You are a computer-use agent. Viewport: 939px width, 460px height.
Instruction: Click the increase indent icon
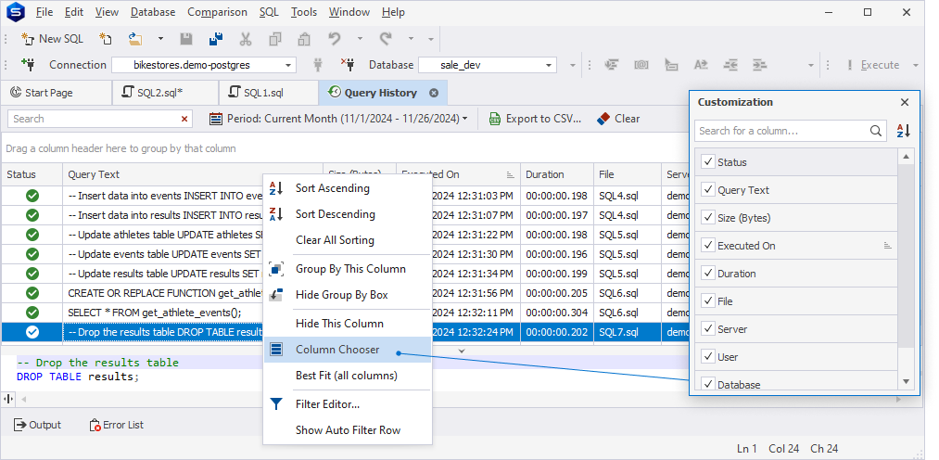click(759, 65)
